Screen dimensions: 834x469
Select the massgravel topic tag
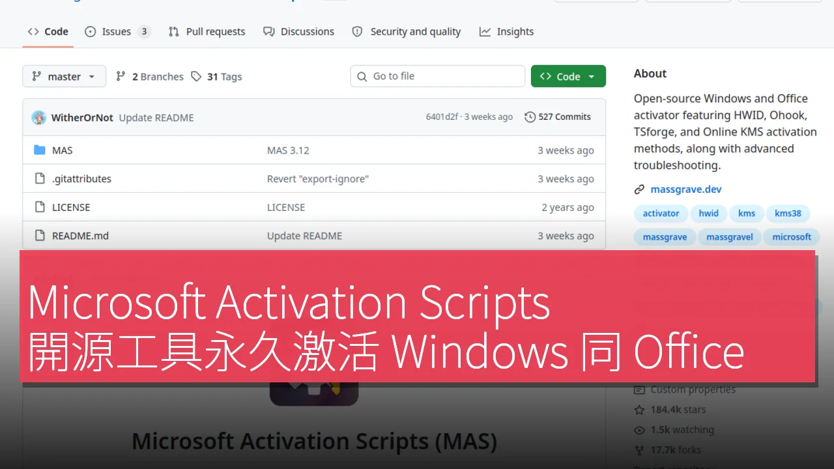click(x=730, y=237)
